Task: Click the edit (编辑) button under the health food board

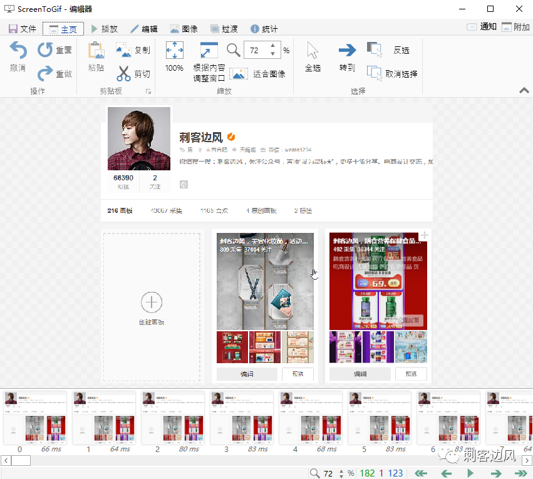Action: [x=360, y=374]
